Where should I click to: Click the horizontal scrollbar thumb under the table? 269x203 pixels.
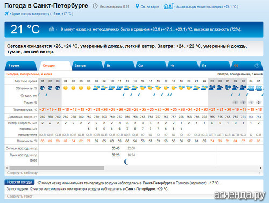(x=56, y=168)
